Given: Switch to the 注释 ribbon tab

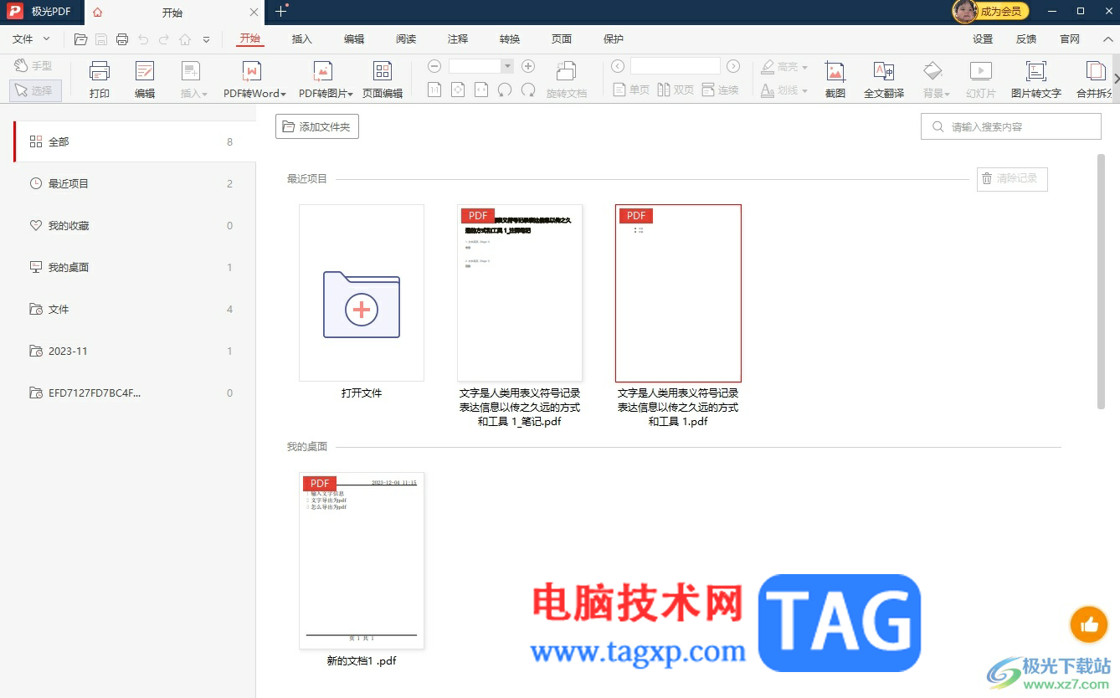Looking at the screenshot, I should 458,39.
